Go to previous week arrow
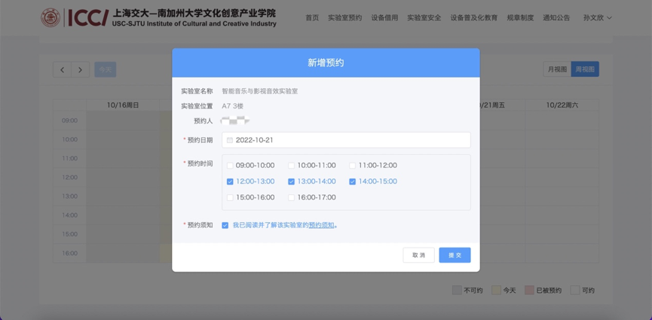Viewport: 652px width, 320px height. [x=63, y=69]
